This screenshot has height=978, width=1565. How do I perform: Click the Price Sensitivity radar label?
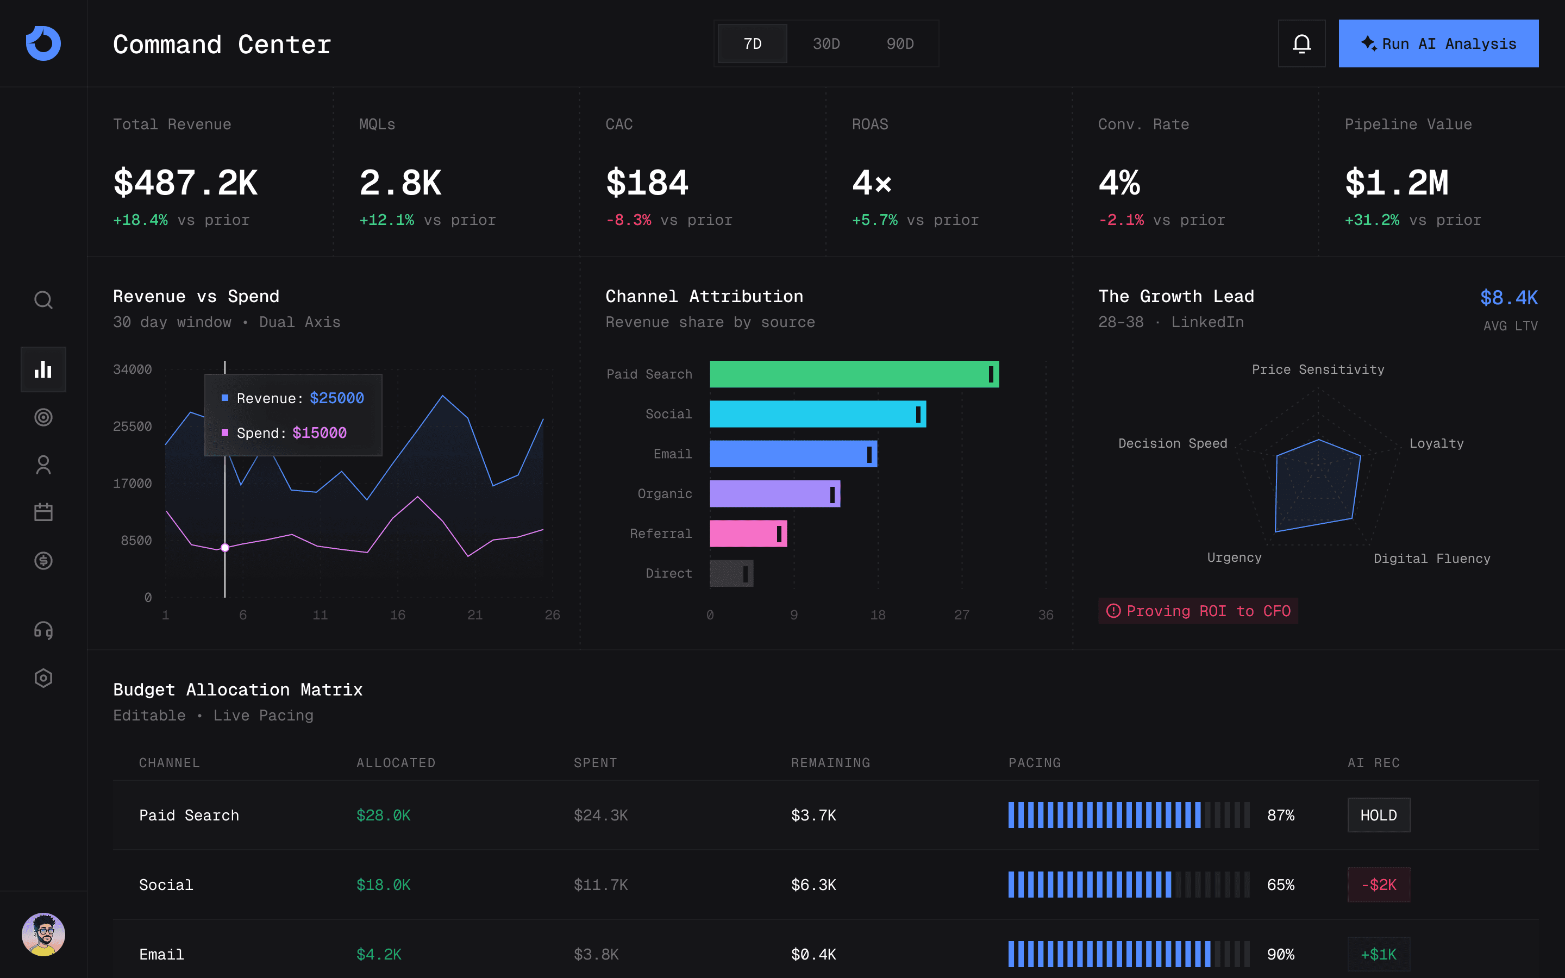coord(1318,369)
